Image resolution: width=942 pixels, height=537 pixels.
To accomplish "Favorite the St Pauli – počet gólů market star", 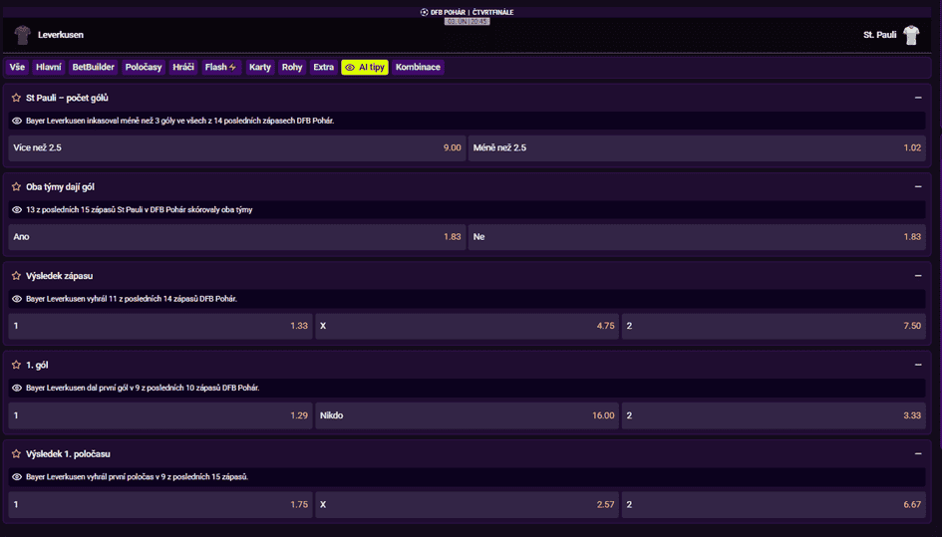I will (16, 98).
